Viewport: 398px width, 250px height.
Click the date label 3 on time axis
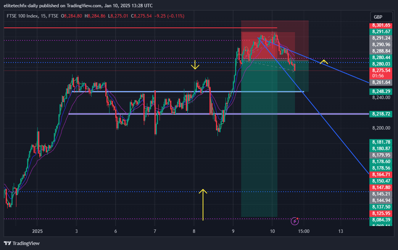click(76, 231)
